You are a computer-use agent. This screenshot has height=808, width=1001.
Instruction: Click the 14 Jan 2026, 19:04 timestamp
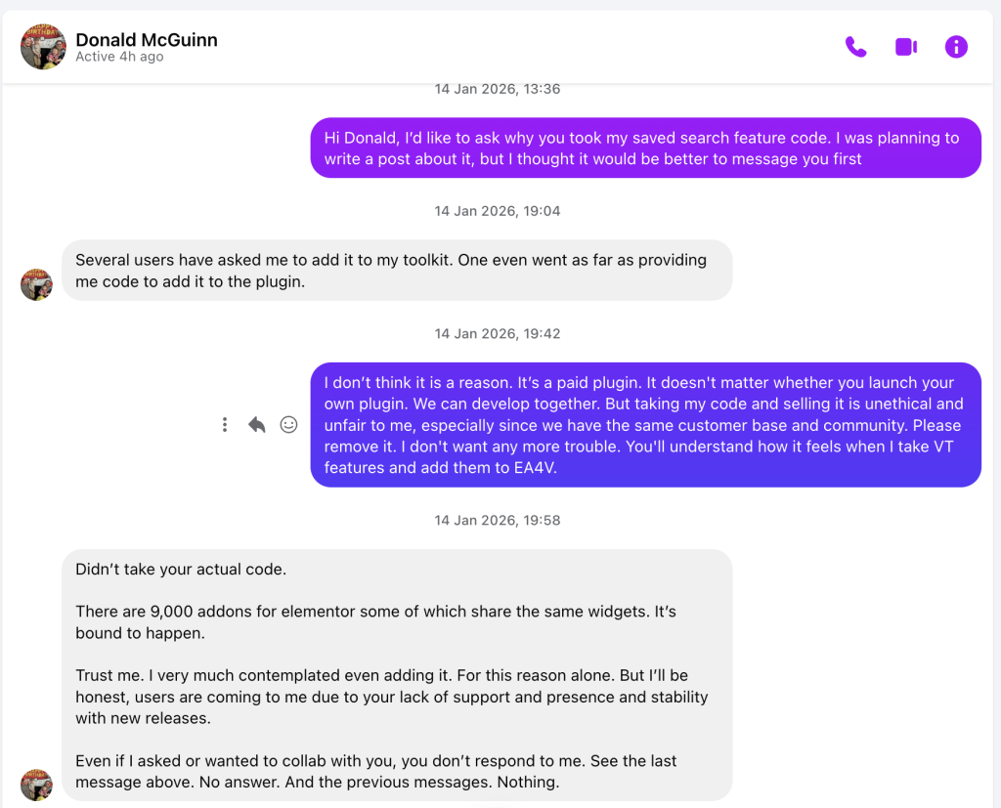pos(498,211)
